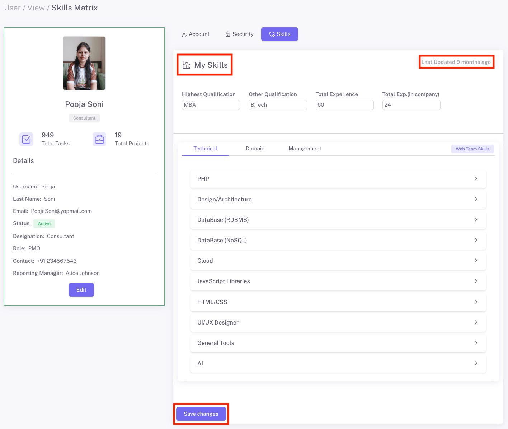Click Pooja Soni's profile photo

[84, 63]
